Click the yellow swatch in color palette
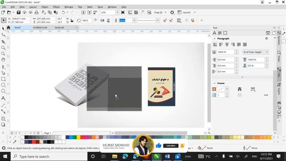This screenshot has width=286, height=161. click(x=79, y=137)
